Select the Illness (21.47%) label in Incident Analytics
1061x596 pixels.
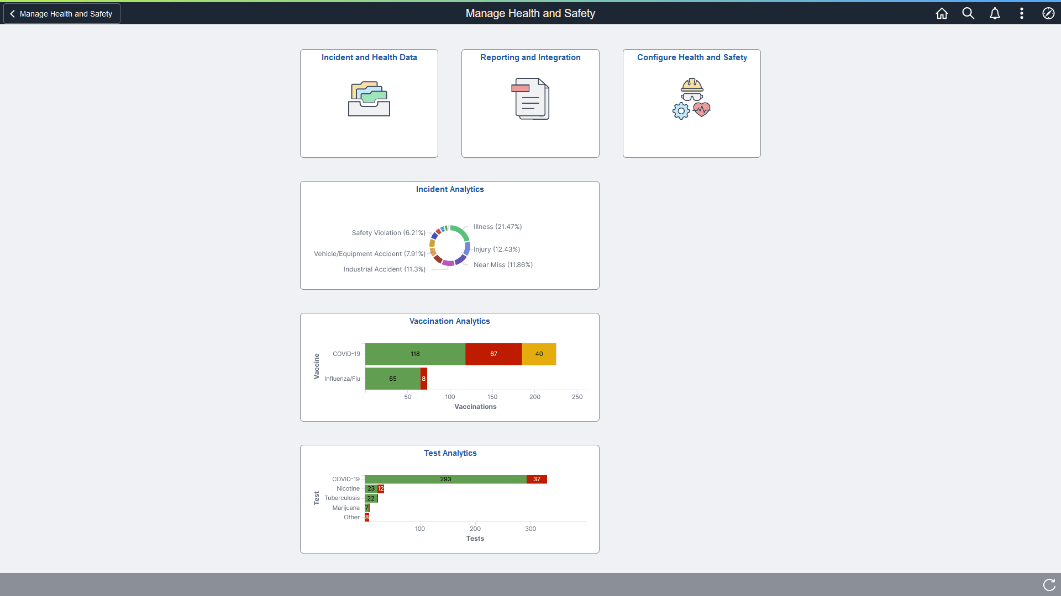(x=497, y=226)
